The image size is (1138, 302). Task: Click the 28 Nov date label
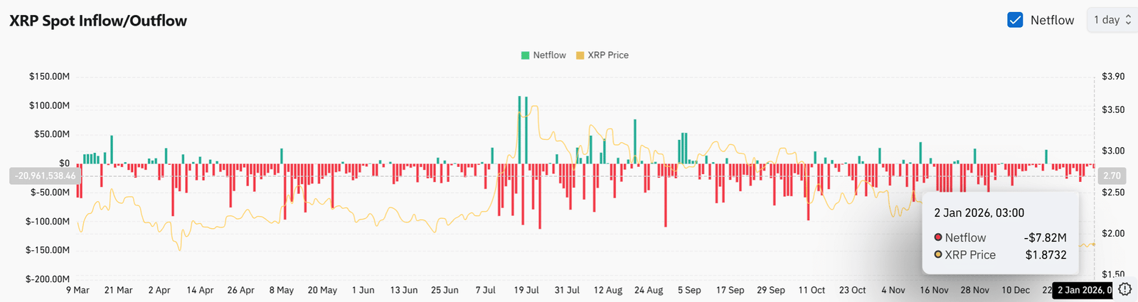(x=975, y=290)
